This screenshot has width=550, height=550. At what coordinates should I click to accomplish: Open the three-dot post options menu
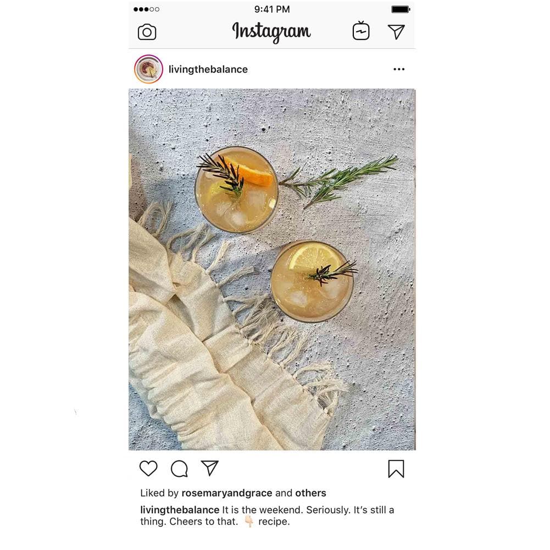coord(399,69)
